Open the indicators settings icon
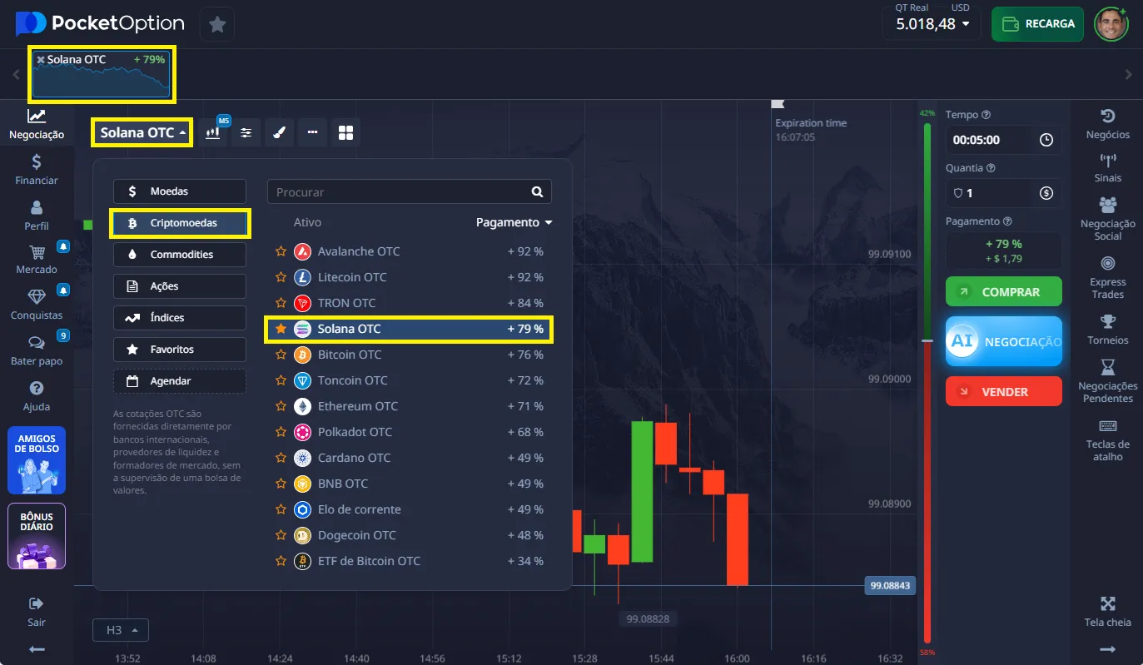The width and height of the screenshot is (1143, 665). click(x=246, y=132)
